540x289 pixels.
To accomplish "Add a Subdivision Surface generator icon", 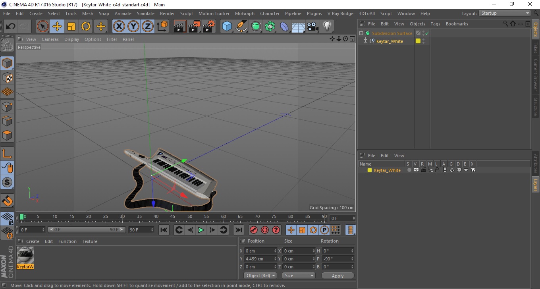I will (x=256, y=27).
